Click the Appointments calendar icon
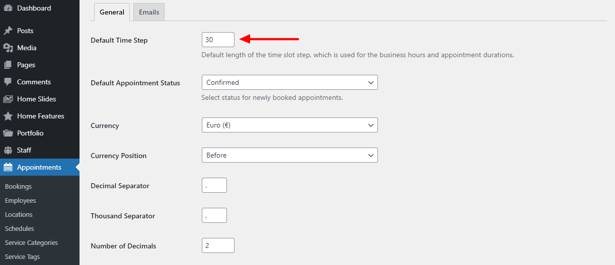 [x=8, y=167]
